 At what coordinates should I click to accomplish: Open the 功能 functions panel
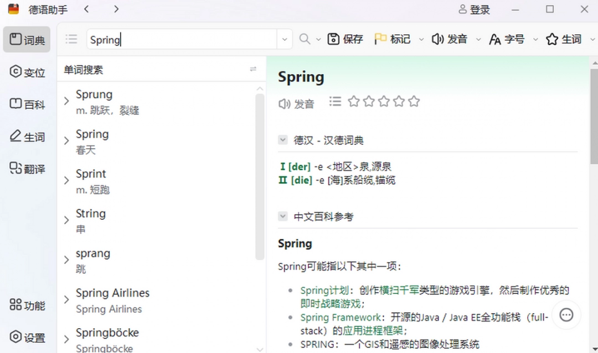click(x=27, y=304)
